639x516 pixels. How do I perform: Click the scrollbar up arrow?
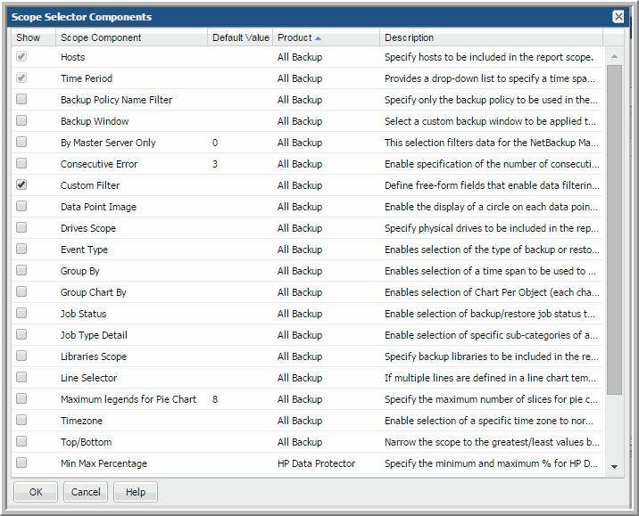click(x=614, y=55)
